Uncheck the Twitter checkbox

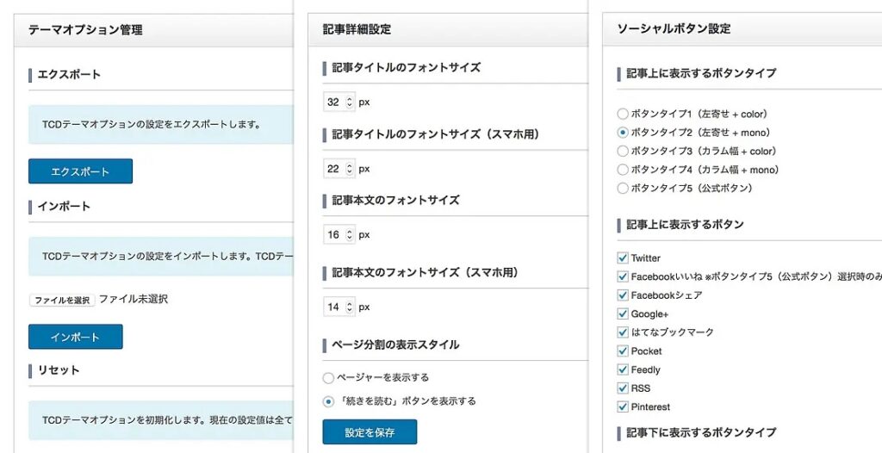pos(622,258)
